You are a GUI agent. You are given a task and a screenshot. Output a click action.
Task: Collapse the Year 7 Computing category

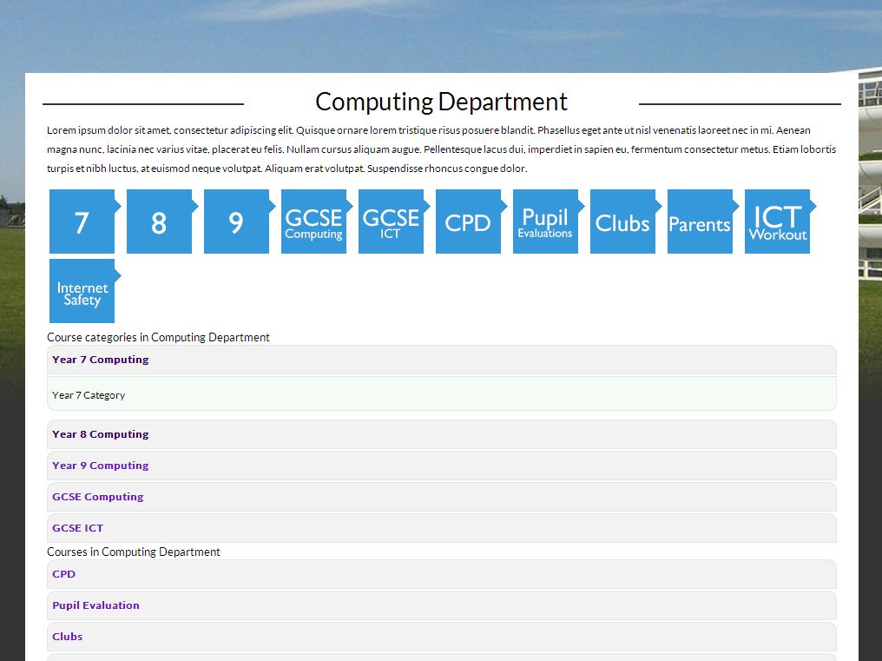(x=100, y=360)
